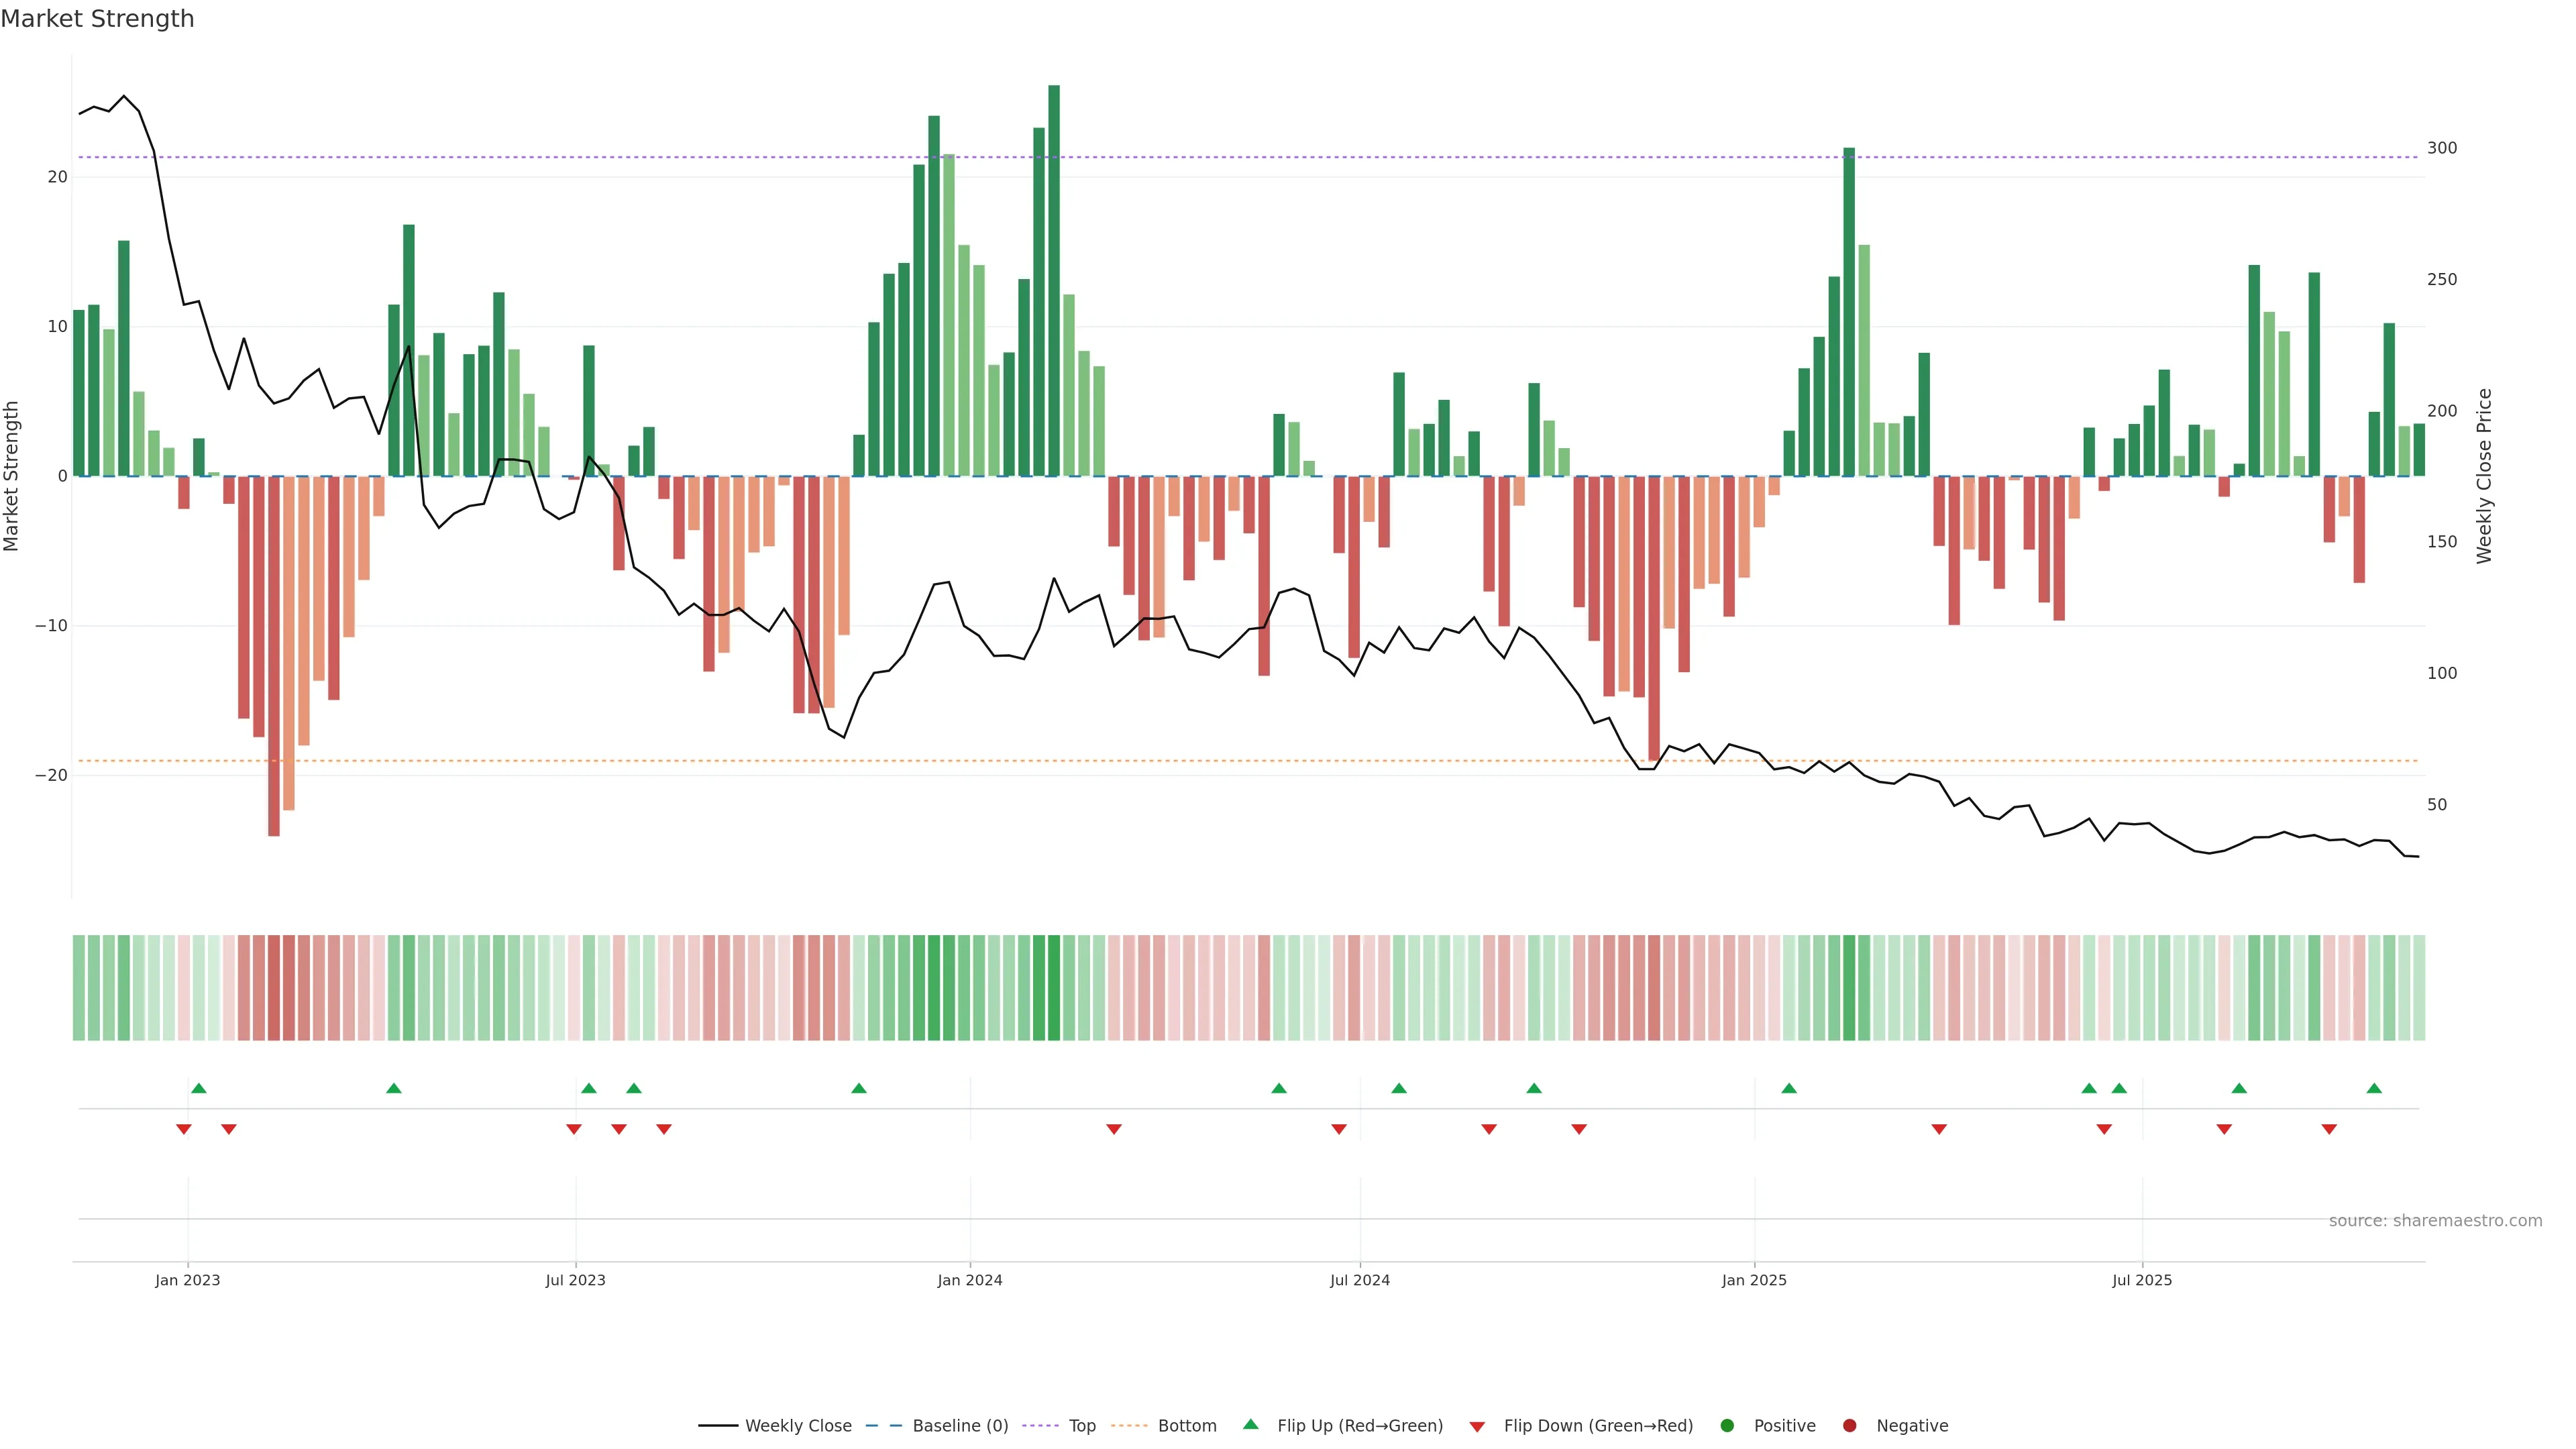The image size is (2576, 1449).
Task: Click the Positive green circle legend icon
Action: (x=1727, y=1426)
